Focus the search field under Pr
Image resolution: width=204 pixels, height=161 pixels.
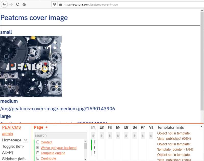click(143, 136)
